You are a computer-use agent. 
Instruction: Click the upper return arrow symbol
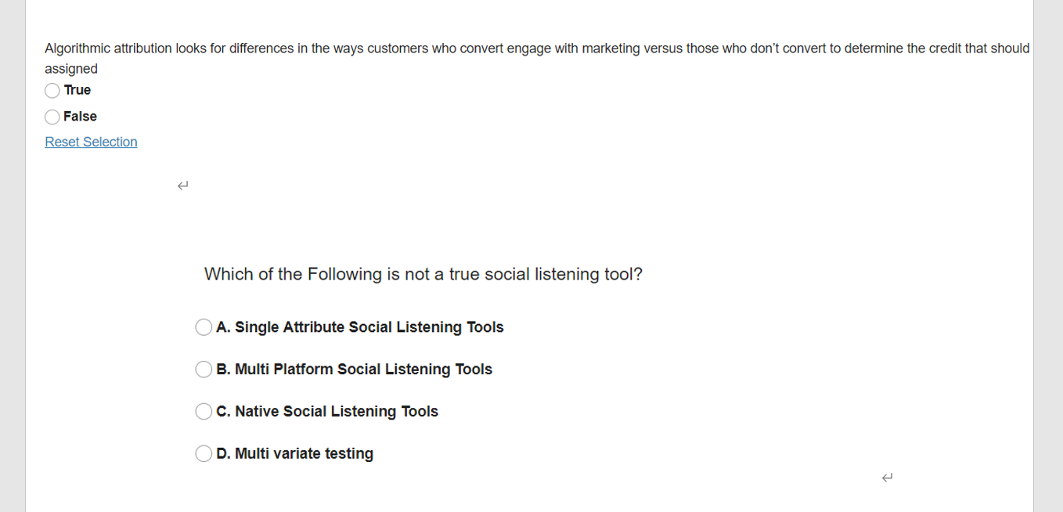pyautogui.click(x=182, y=185)
